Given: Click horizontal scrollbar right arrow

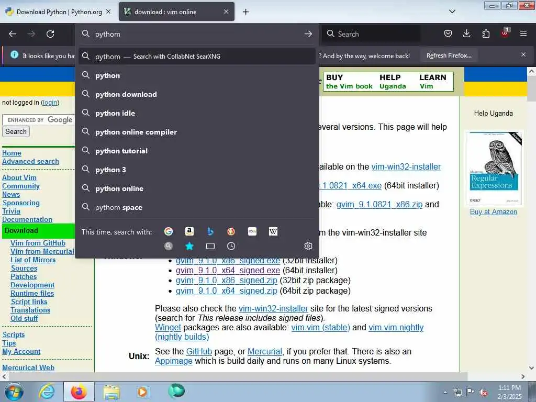Looking at the screenshot, I should pyautogui.click(x=523, y=376).
